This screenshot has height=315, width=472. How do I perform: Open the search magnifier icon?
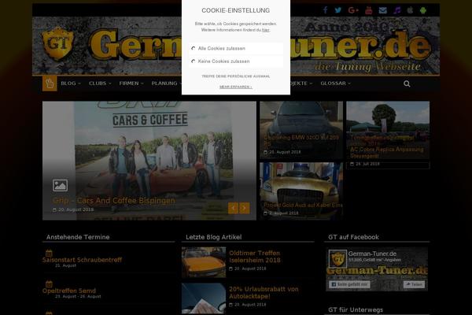tap(407, 83)
